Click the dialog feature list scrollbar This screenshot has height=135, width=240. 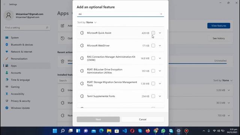point(168,64)
